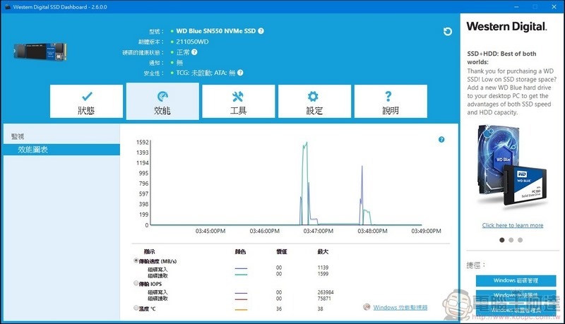Click model name WD Blue SN550 NVMe SSD
Viewport: 565px width, 324px height.
pyautogui.click(x=216, y=31)
